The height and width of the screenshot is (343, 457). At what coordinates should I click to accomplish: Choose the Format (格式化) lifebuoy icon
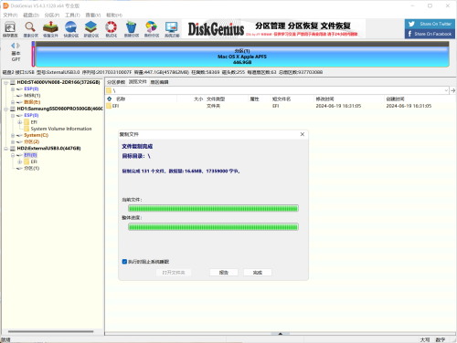click(x=112, y=29)
